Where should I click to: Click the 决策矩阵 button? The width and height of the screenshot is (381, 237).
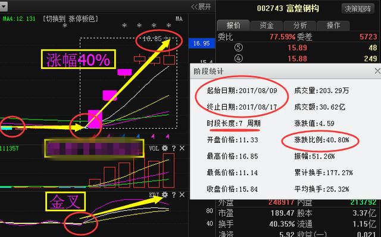[x=358, y=9]
